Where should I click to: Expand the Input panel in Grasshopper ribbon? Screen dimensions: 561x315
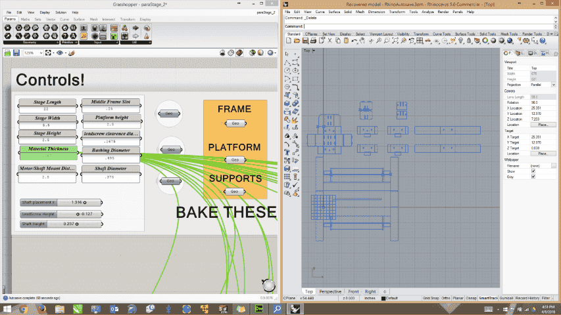117,43
